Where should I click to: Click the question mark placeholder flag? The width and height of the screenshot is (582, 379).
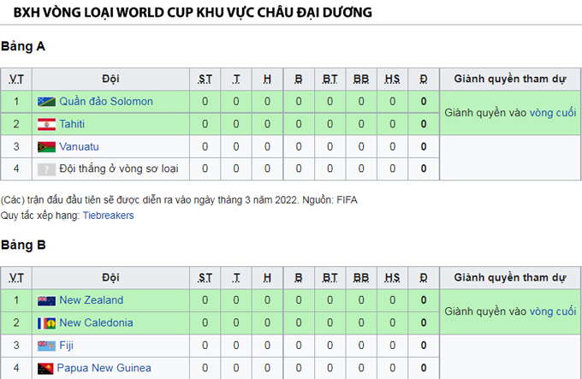point(46,169)
